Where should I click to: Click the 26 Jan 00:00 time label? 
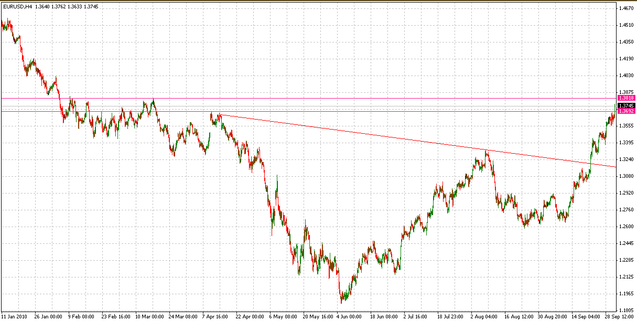pyautogui.click(x=48, y=317)
